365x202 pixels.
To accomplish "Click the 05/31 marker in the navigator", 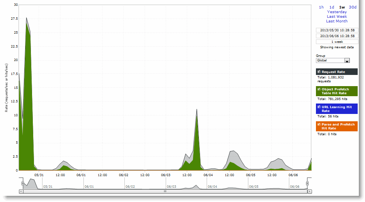I will tap(48, 187).
